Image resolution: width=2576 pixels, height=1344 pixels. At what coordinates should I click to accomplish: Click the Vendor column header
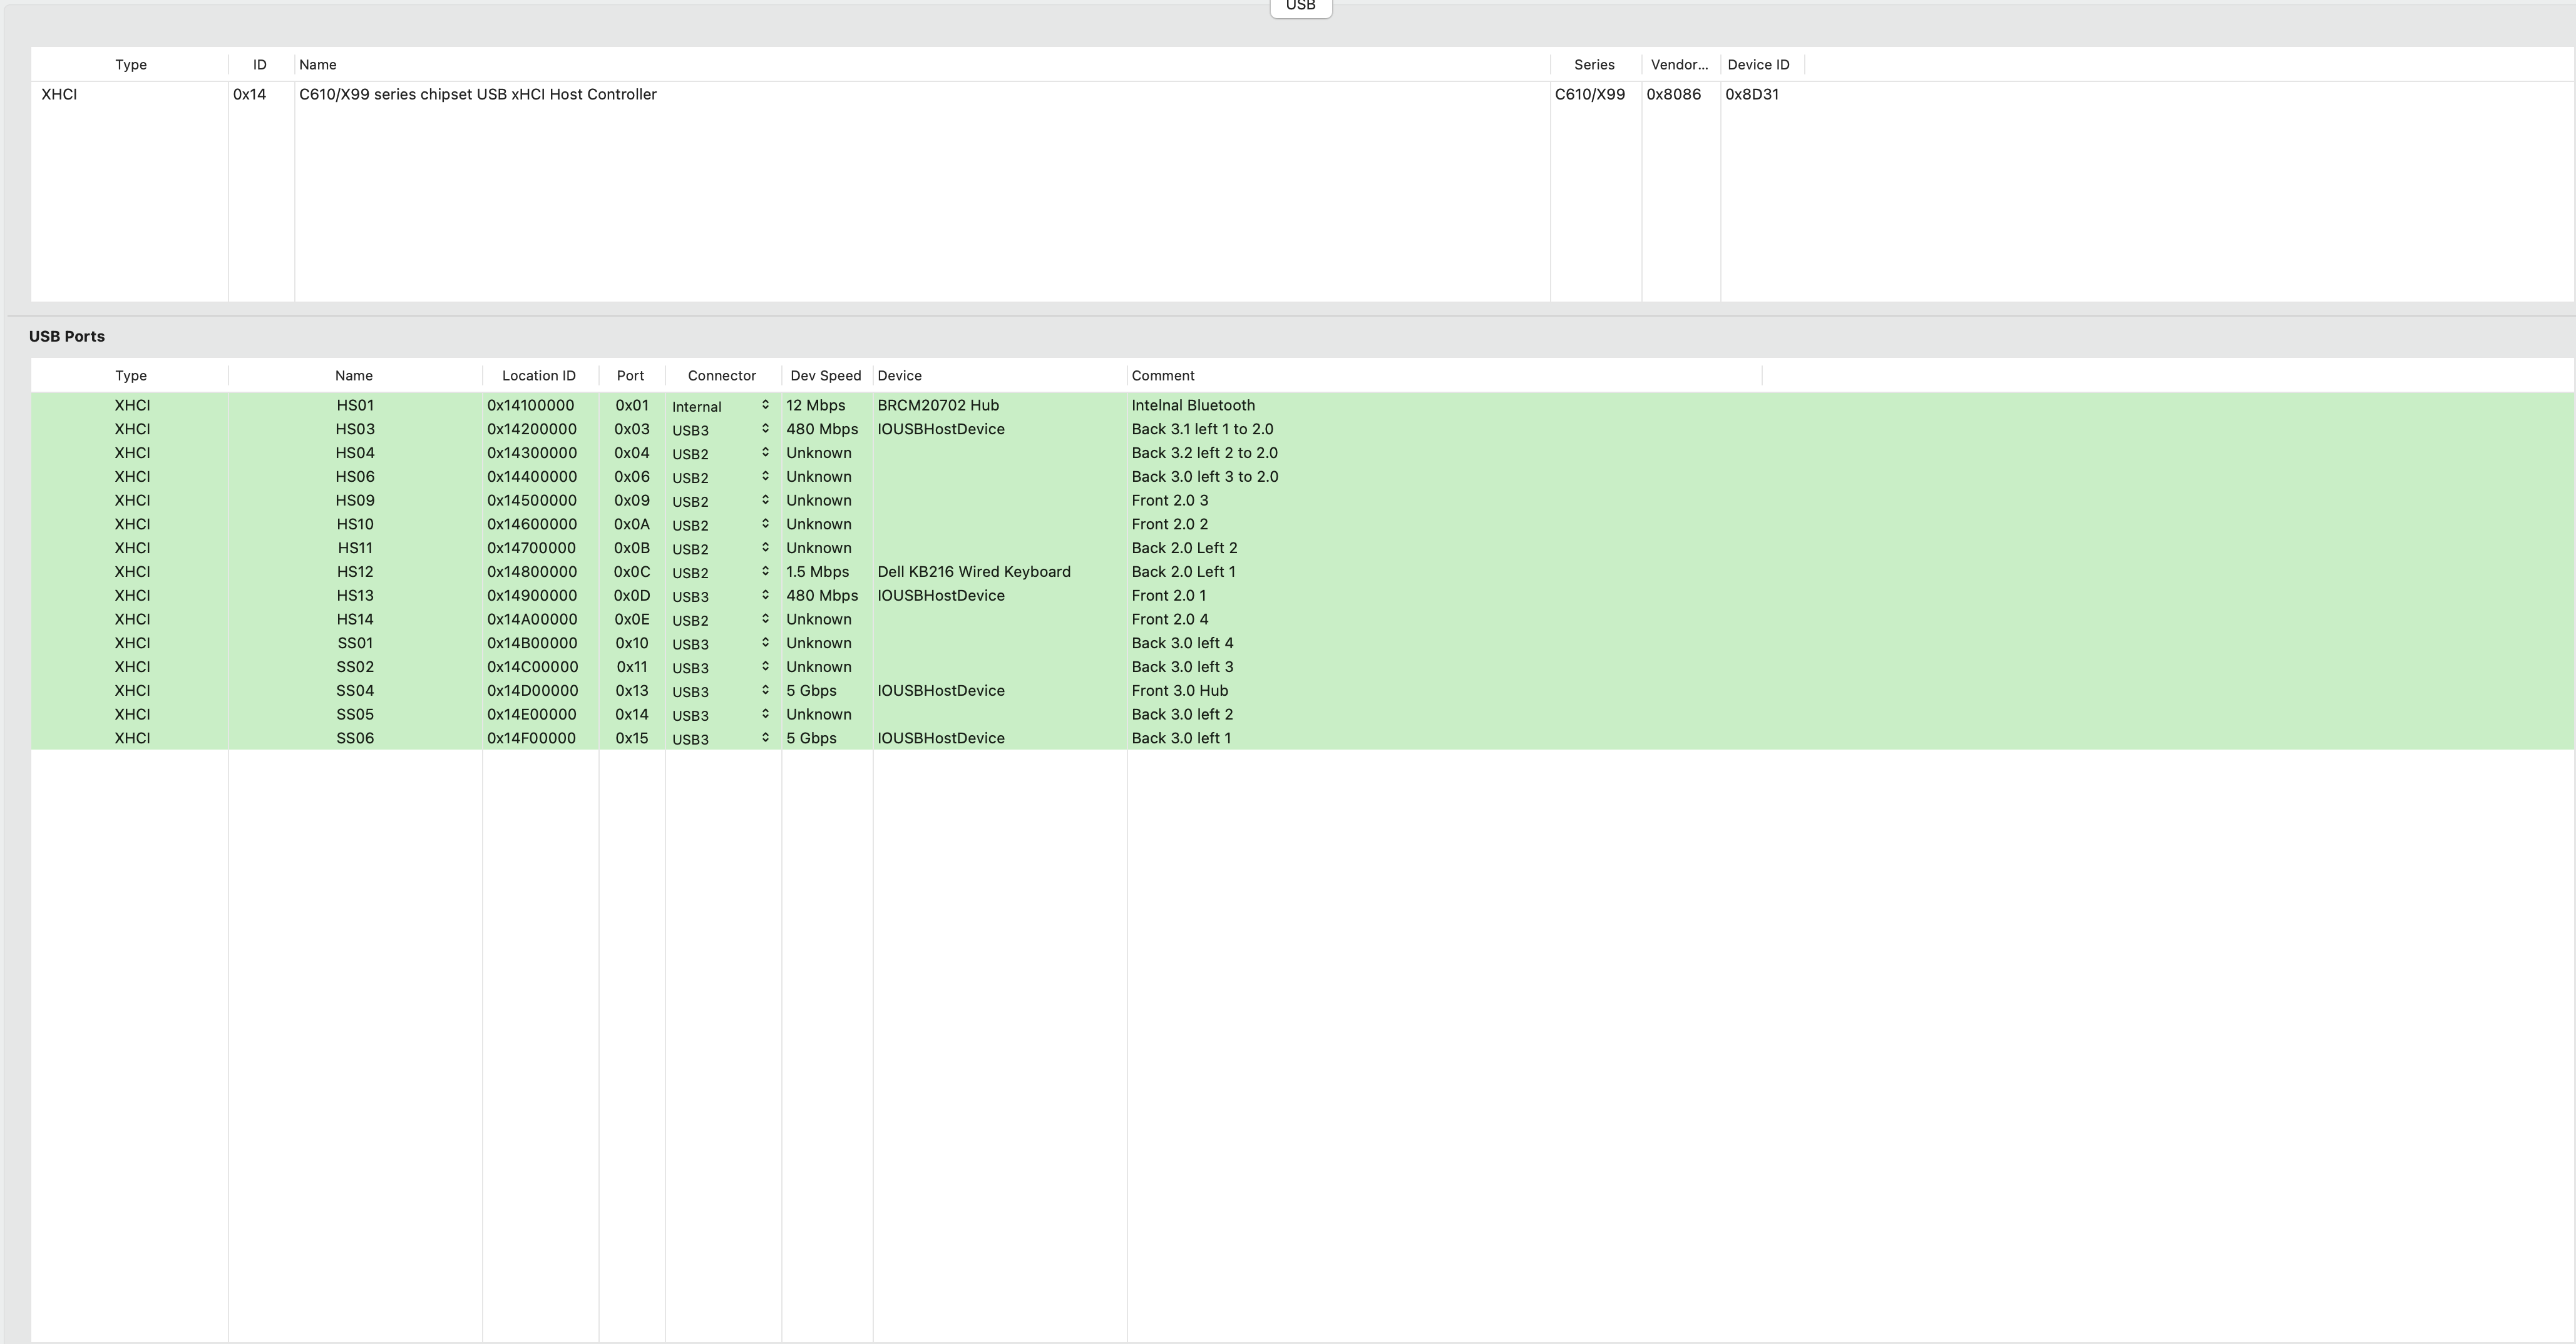pos(1679,65)
